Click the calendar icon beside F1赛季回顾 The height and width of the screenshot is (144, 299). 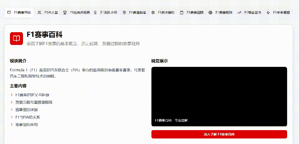pyautogui.click(x=182, y=12)
